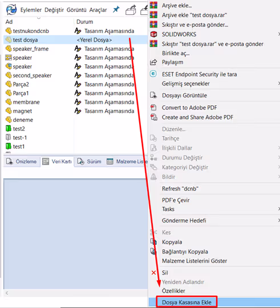Screen dimensions: 280x308
Task: Click the ESET Endpoint Security icon
Action: (153, 74)
